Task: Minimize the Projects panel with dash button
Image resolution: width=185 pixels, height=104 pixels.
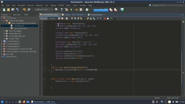Action: coord(36,15)
